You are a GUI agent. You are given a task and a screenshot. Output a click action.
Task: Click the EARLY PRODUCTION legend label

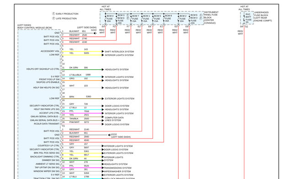(67, 14)
